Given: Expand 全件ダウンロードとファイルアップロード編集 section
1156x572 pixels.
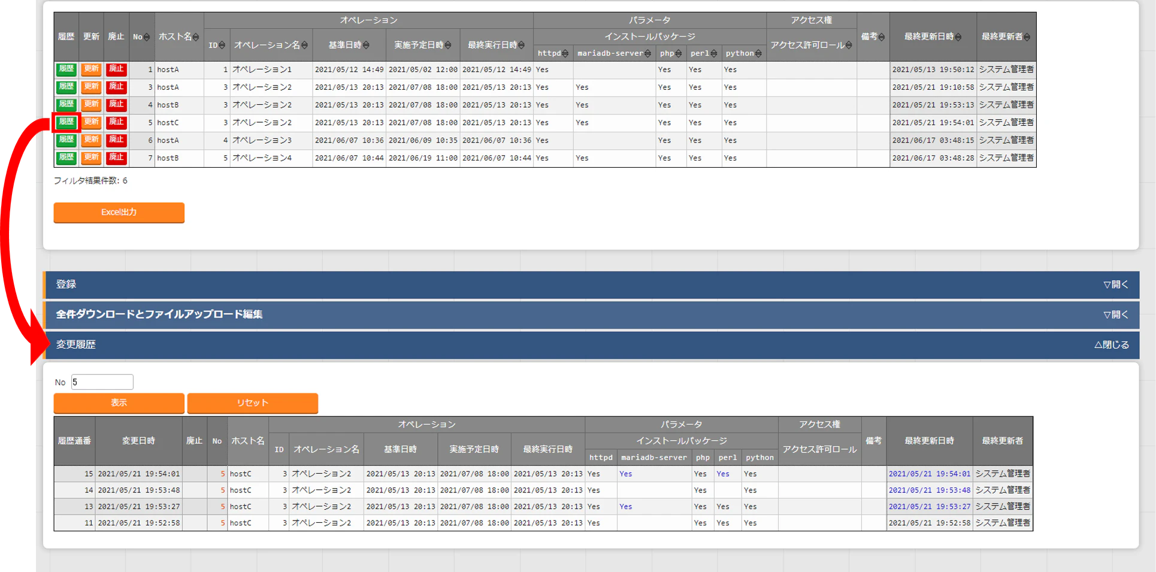Looking at the screenshot, I should pos(1116,315).
